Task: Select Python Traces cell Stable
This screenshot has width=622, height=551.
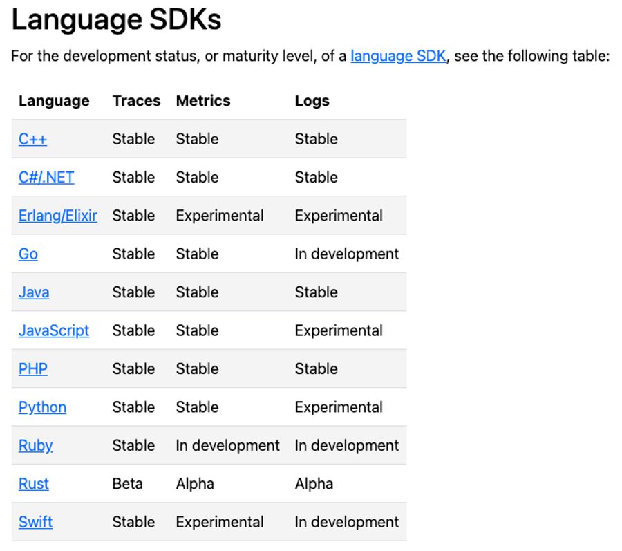Action: point(133,407)
